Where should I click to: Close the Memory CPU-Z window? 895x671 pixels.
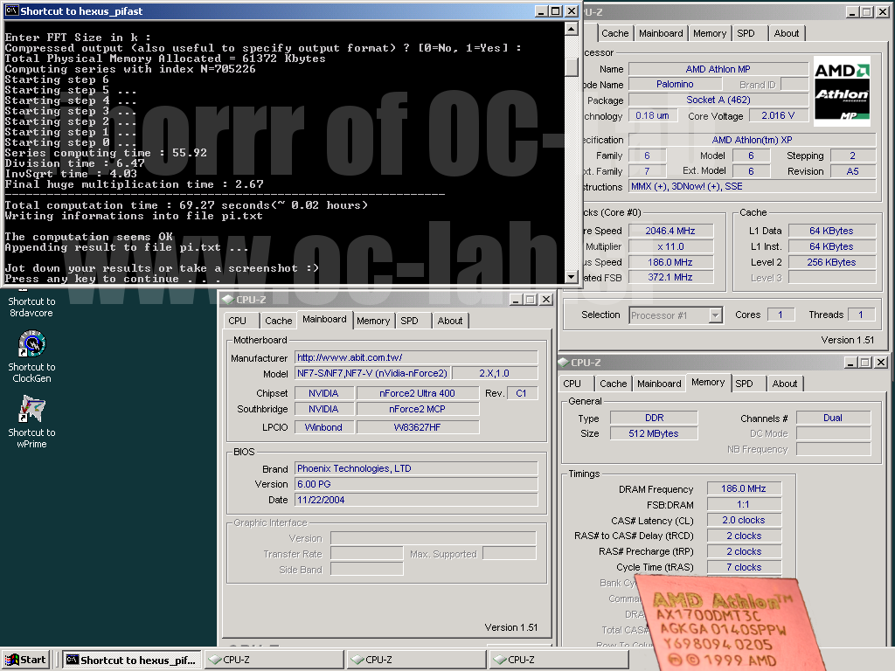point(881,363)
